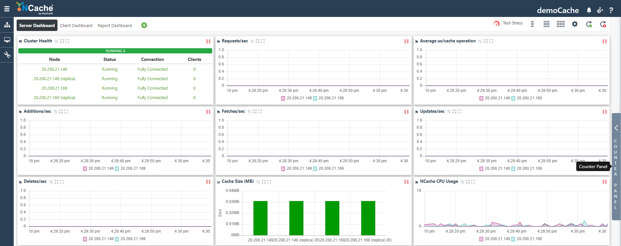Add a new dashboard with the green plus
Screen dimensions: 621x246
144,25
